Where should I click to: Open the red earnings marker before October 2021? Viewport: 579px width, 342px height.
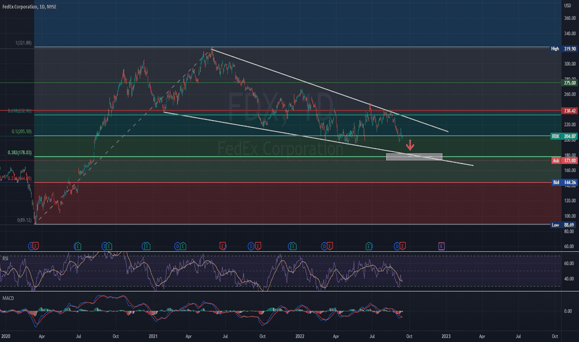pyautogui.click(x=258, y=246)
